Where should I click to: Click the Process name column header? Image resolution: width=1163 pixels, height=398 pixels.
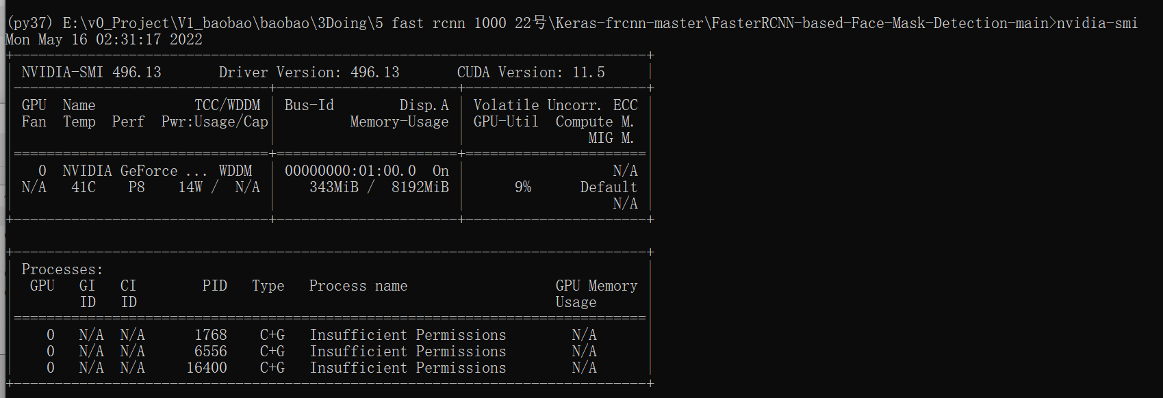click(x=358, y=286)
